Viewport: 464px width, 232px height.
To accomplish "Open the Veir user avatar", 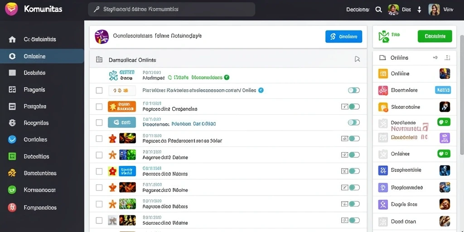I will 434,10.
